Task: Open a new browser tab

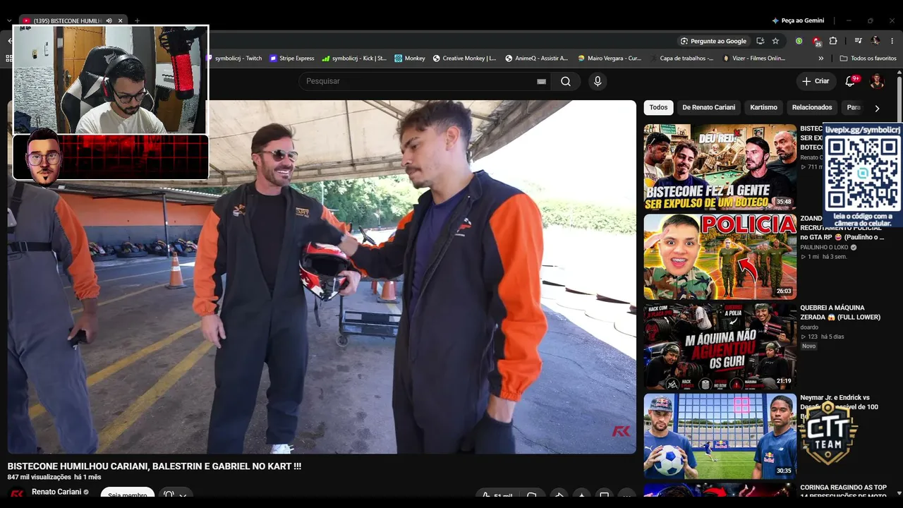Action: (x=137, y=21)
